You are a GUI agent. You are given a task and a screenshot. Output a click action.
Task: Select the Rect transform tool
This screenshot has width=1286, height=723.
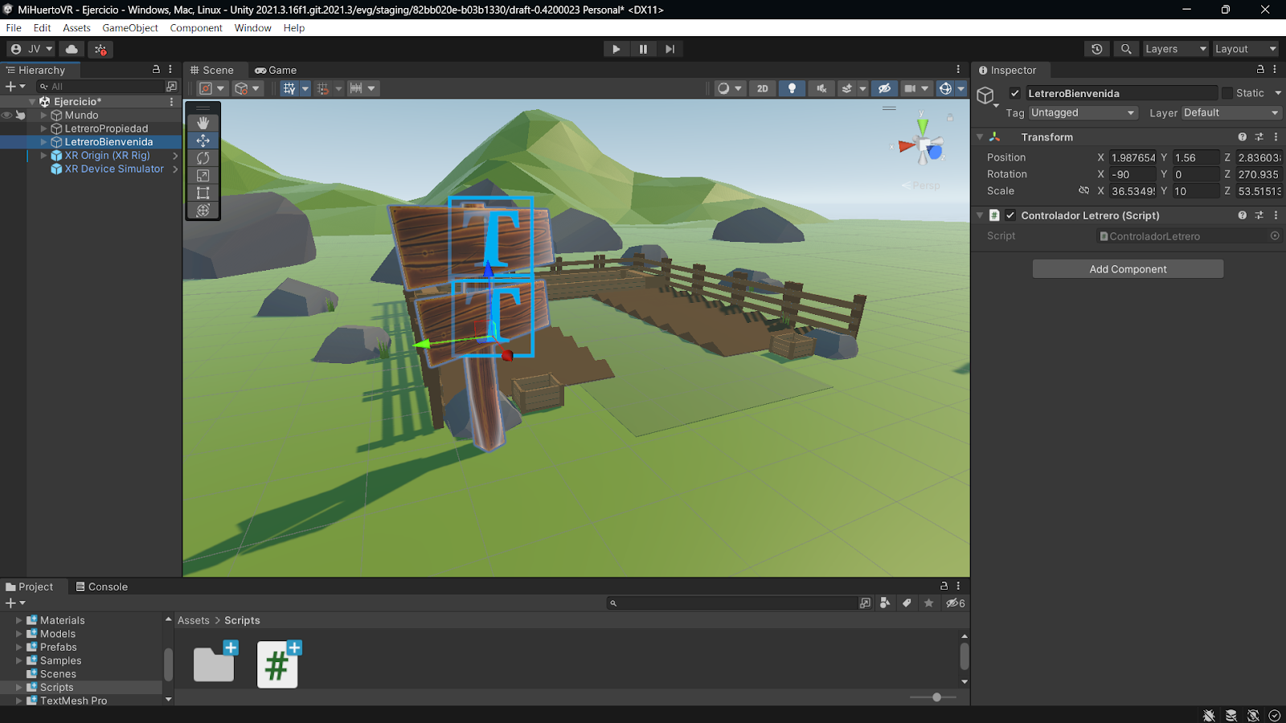click(x=203, y=193)
